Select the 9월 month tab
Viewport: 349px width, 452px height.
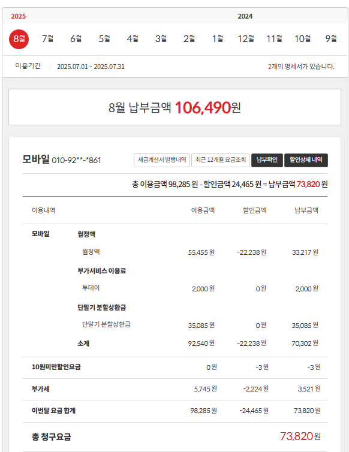[x=331, y=38]
